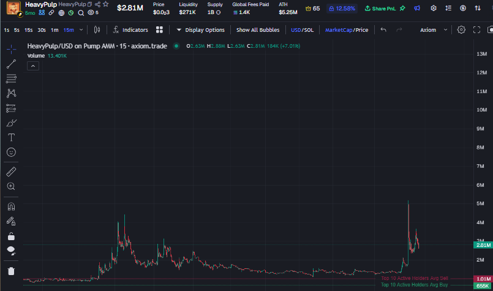Image resolution: width=493 pixels, height=291 pixels.
Task: Toggle magnet mode in the drawing toolbar
Action: tap(11, 206)
